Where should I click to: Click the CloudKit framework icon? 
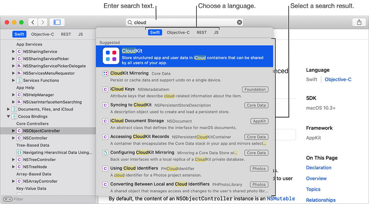111,56
